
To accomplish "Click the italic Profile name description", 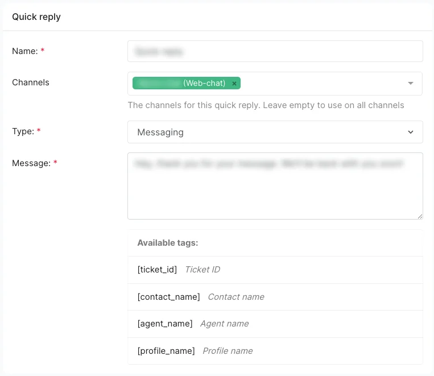I will point(228,351).
